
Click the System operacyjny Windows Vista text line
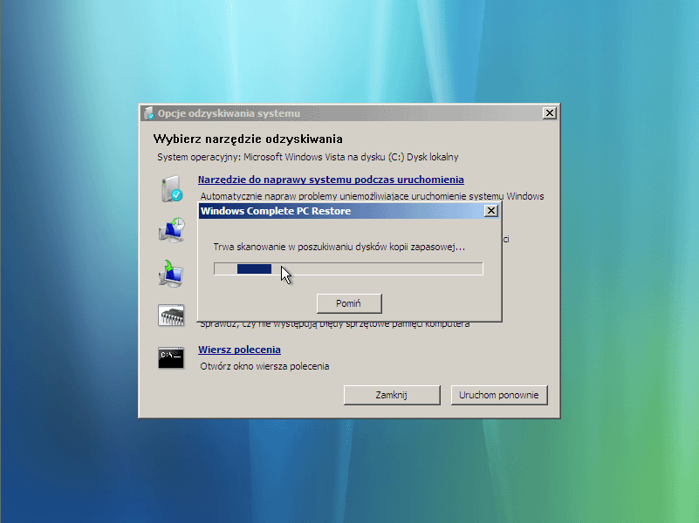point(307,157)
